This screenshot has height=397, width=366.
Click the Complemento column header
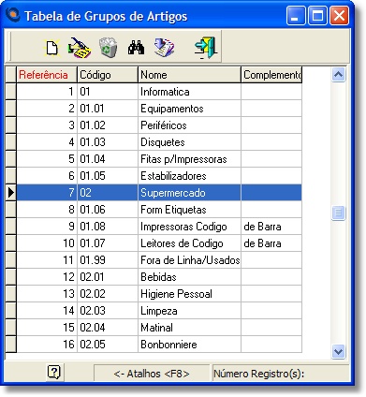pos(271,75)
